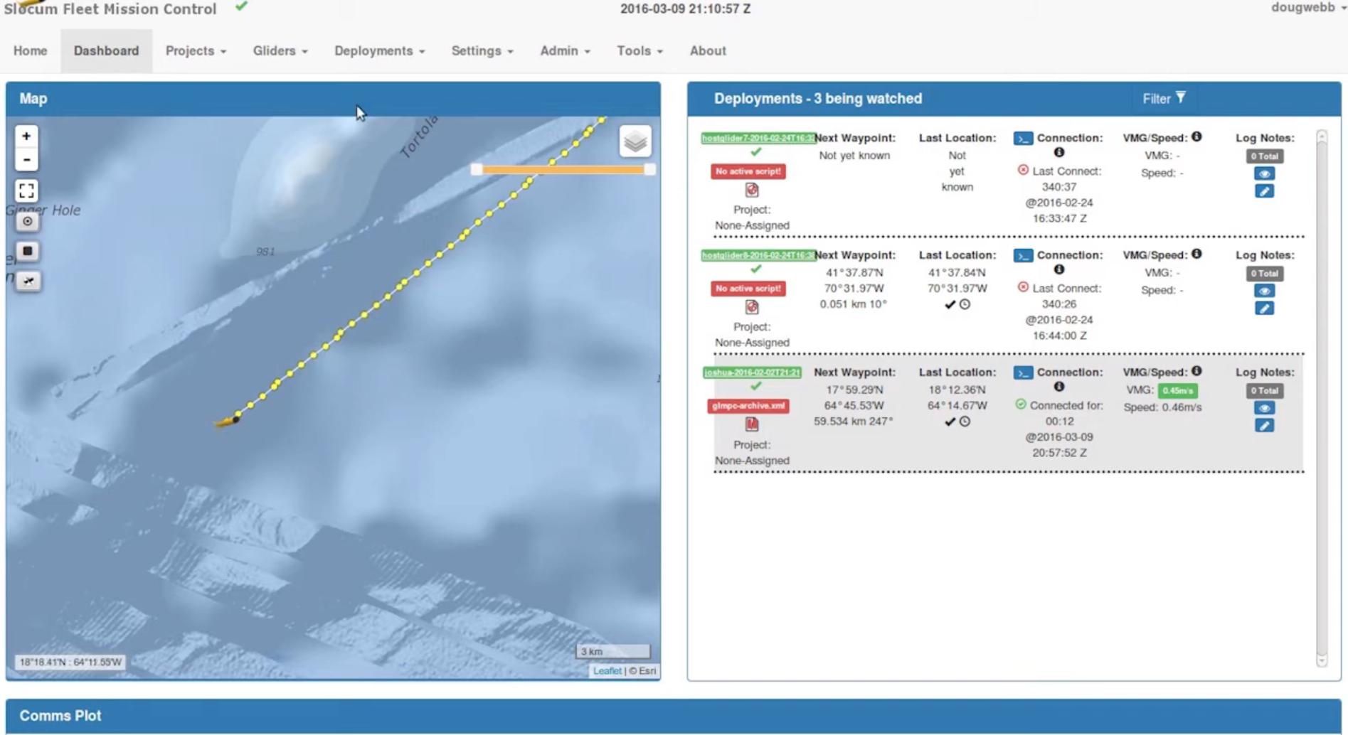Expand the Deployments dropdown menu
The height and width of the screenshot is (735, 1348).
(x=379, y=51)
